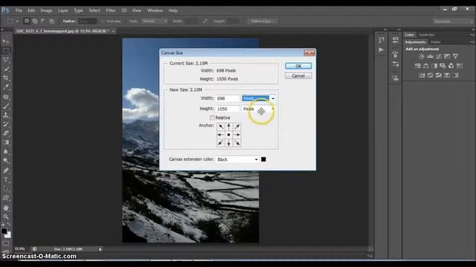
Task: Set anchor to top-left arrow
Action: [x=221, y=127]
